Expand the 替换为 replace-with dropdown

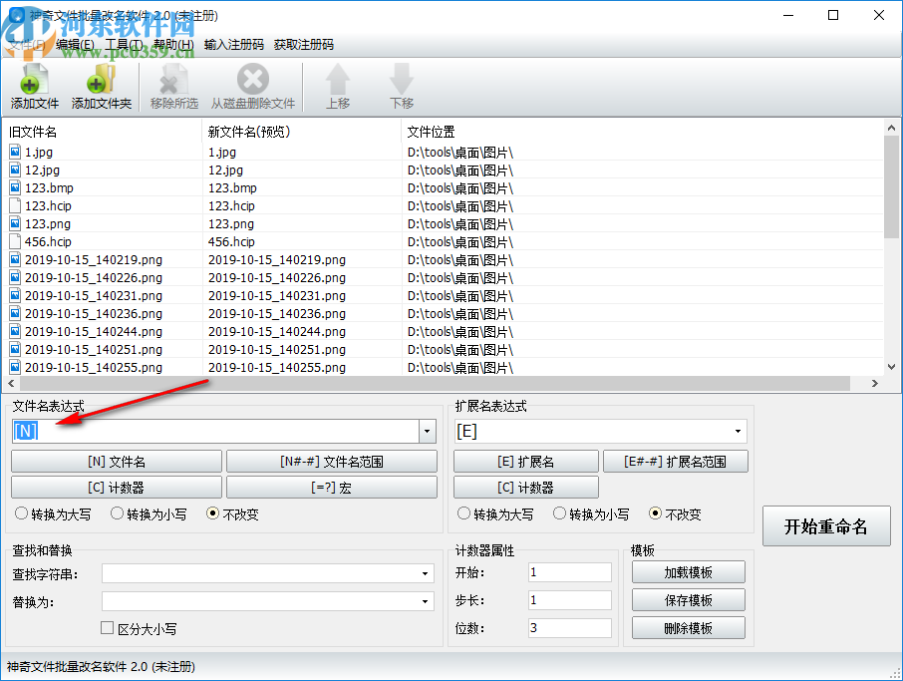(425, 601)
